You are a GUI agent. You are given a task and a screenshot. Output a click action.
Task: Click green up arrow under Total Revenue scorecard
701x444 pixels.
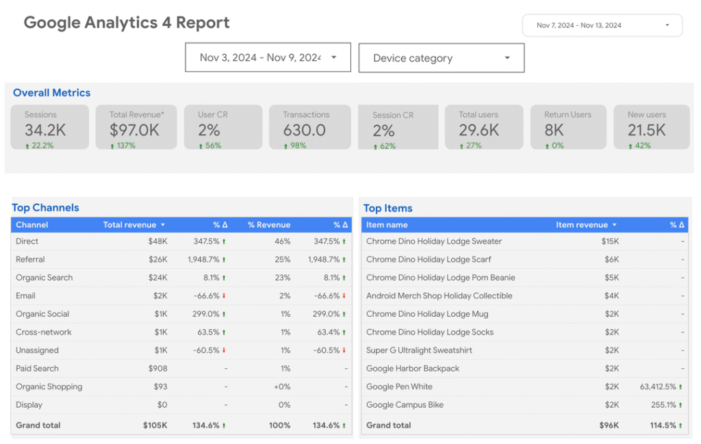click(x=112, y=146)
